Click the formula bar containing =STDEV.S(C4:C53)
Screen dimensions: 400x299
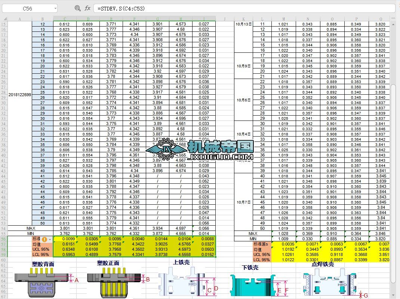pyautogui.click(x=244, y=9)
